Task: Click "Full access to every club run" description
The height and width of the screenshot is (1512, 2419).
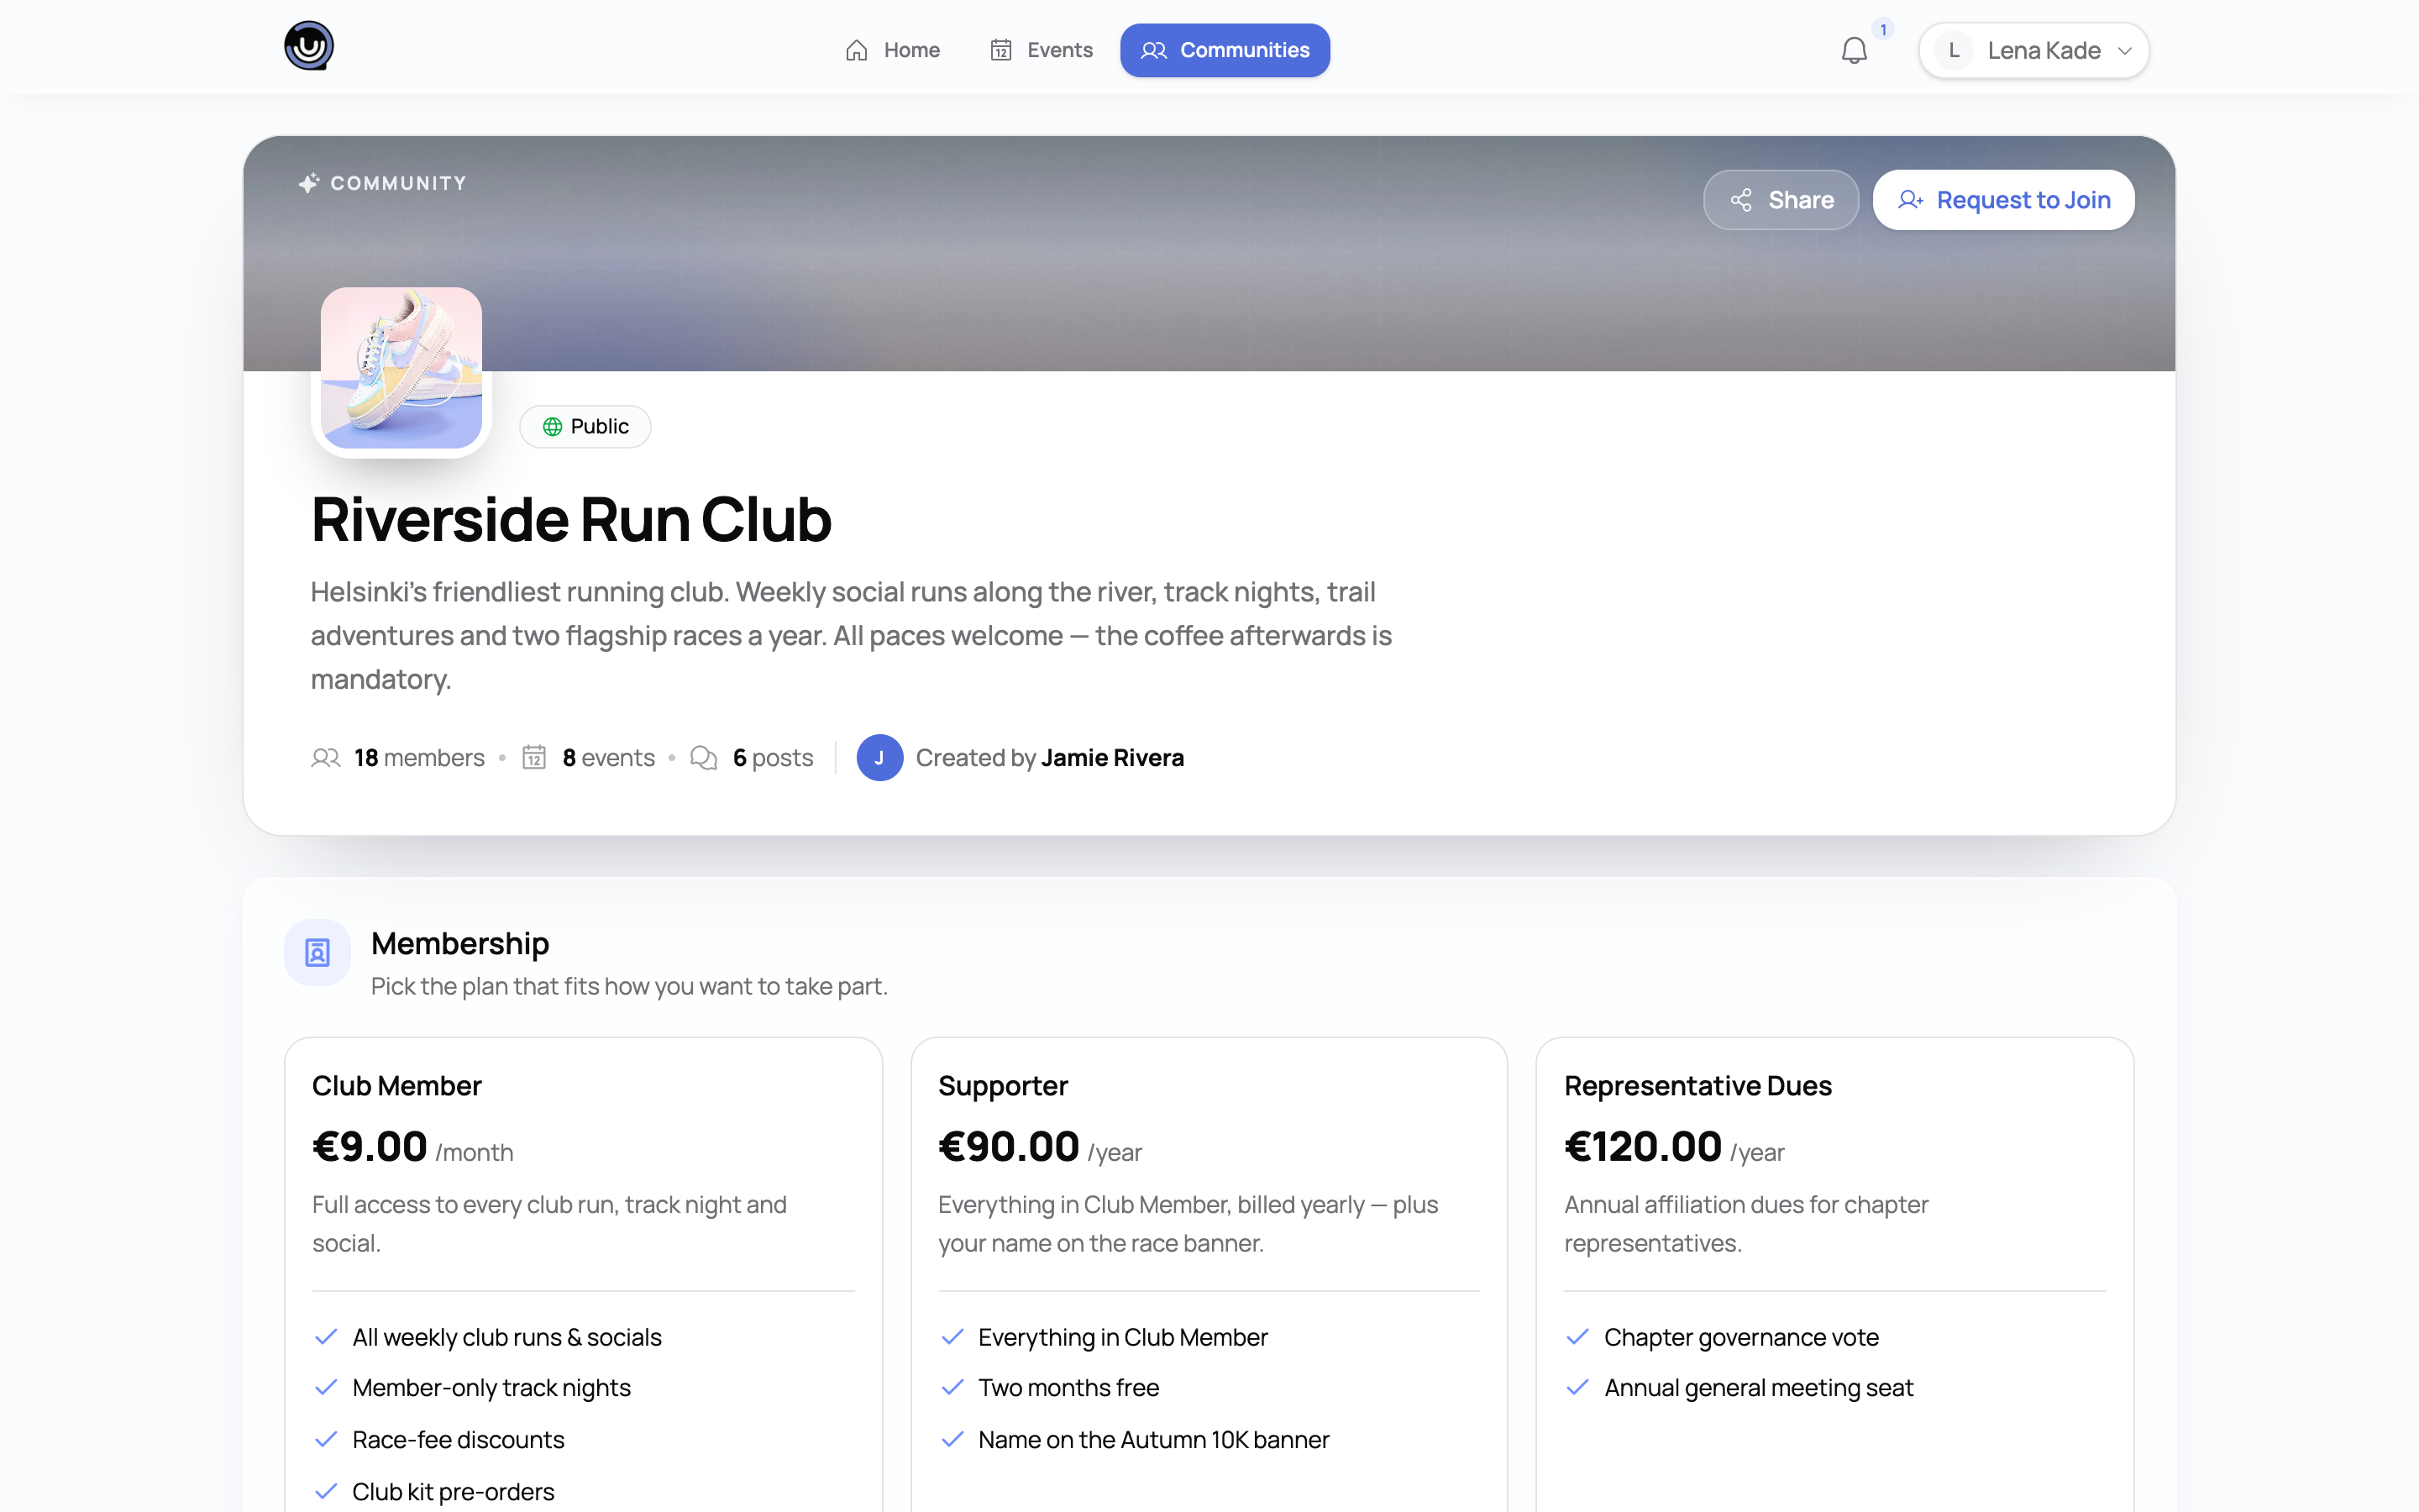Action: tap(550, 1224)
